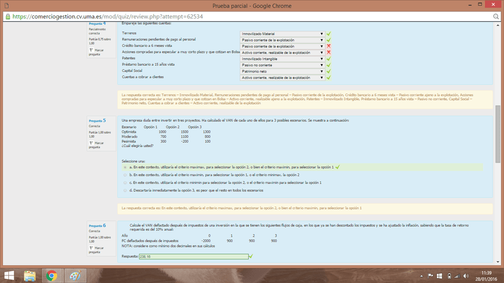Expand the Patentes classification dropdown
The width and height of the screenshot is (504, 283).
click(x=282, y=59)
